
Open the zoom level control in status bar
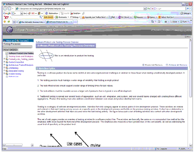(x=184, y=149)
